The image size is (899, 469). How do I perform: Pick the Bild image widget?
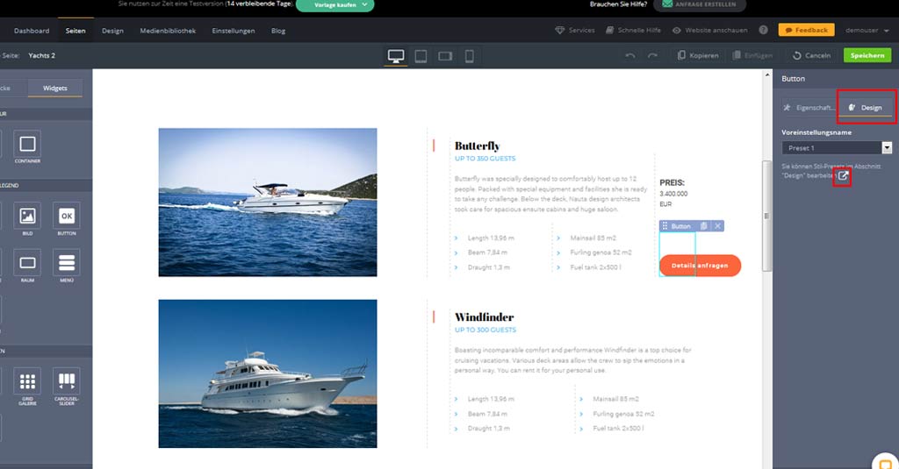[27, 216]
